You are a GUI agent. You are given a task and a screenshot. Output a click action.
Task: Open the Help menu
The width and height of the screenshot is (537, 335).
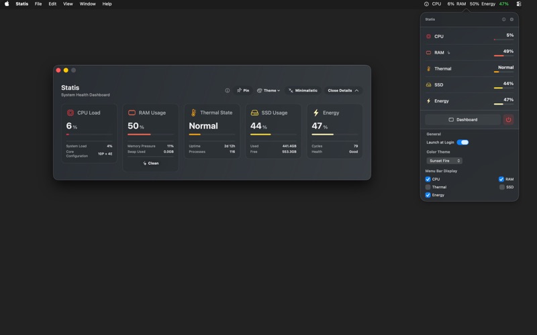pos(107,4)
